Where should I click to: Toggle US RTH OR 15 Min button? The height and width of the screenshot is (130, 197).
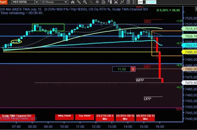pos(125,117)
